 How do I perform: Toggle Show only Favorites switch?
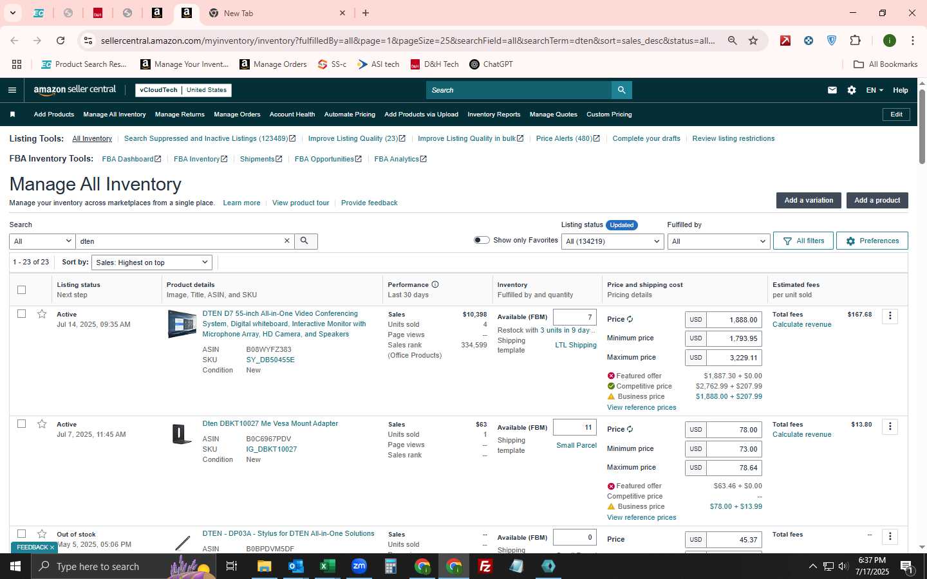[482, 240]
